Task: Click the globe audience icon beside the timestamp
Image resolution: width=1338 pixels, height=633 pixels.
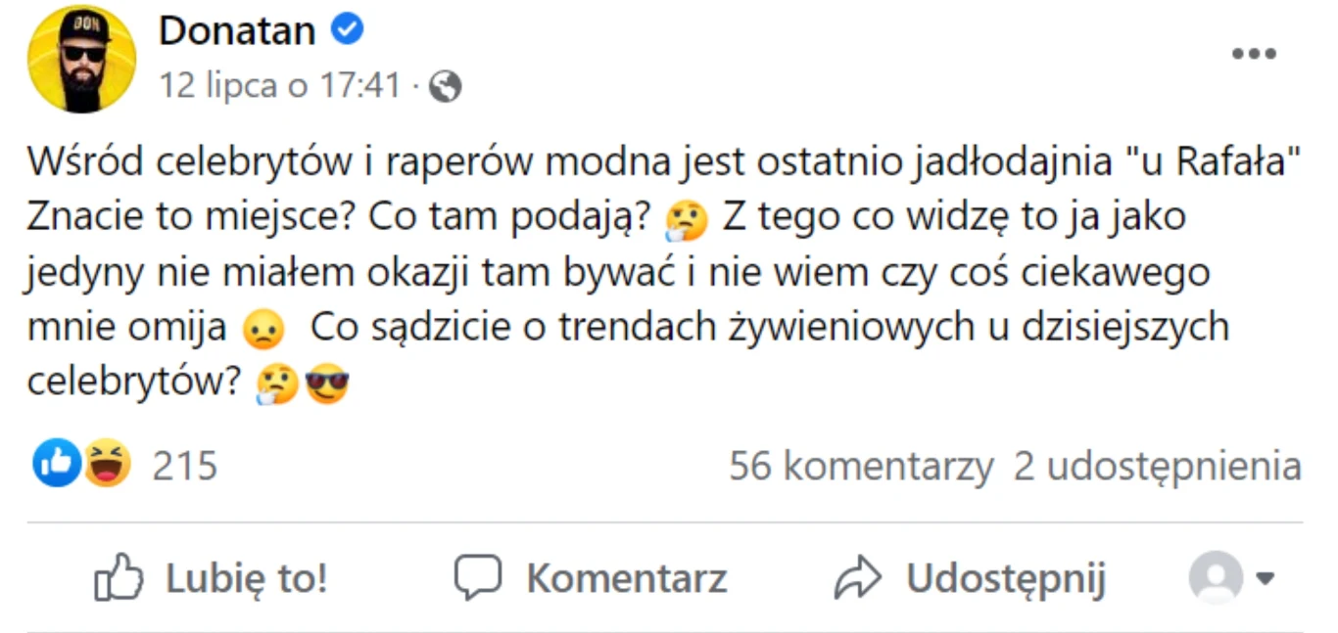Action: pyautogui.click(x=446, y=85)
